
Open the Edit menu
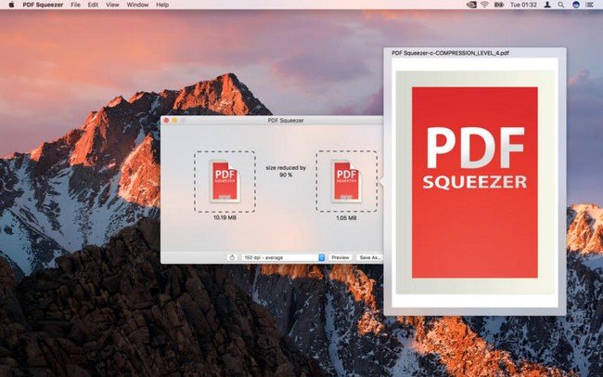click(93, 5)
